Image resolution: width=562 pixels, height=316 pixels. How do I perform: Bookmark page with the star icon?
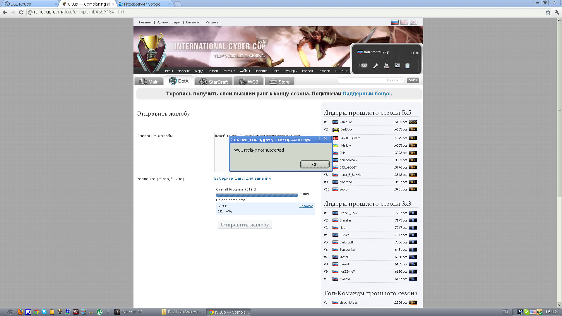coord(548,12)
